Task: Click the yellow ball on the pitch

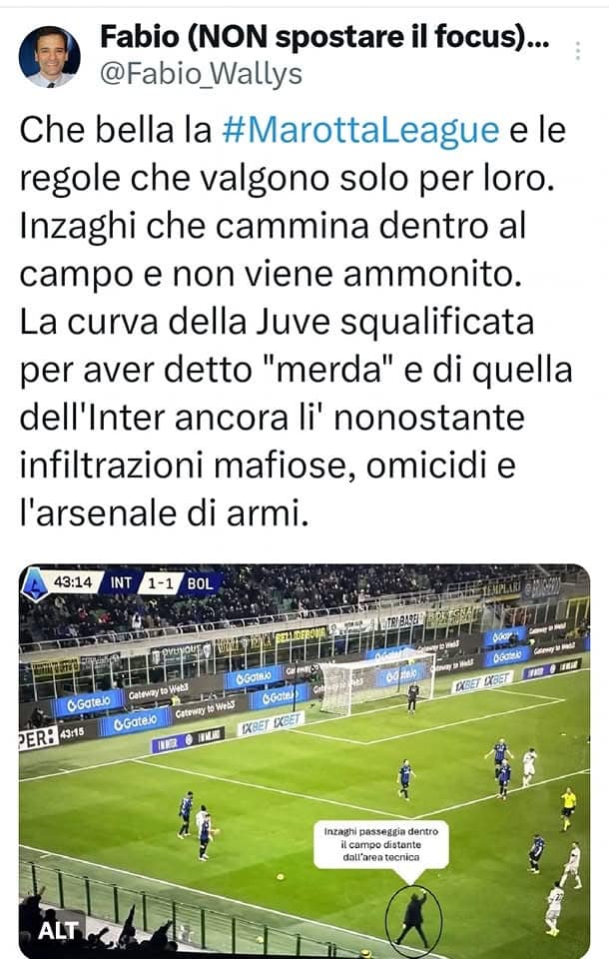Action: point(281,878)
